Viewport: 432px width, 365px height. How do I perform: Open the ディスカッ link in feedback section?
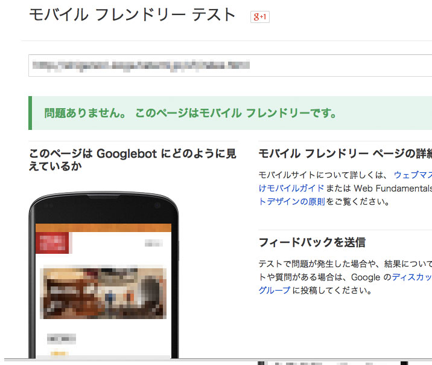(412, 277)
